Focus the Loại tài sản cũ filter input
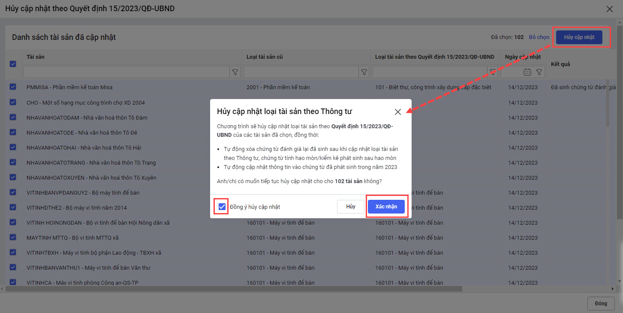The width and height of the screenshot is (623, 313). tap(301, 72)
